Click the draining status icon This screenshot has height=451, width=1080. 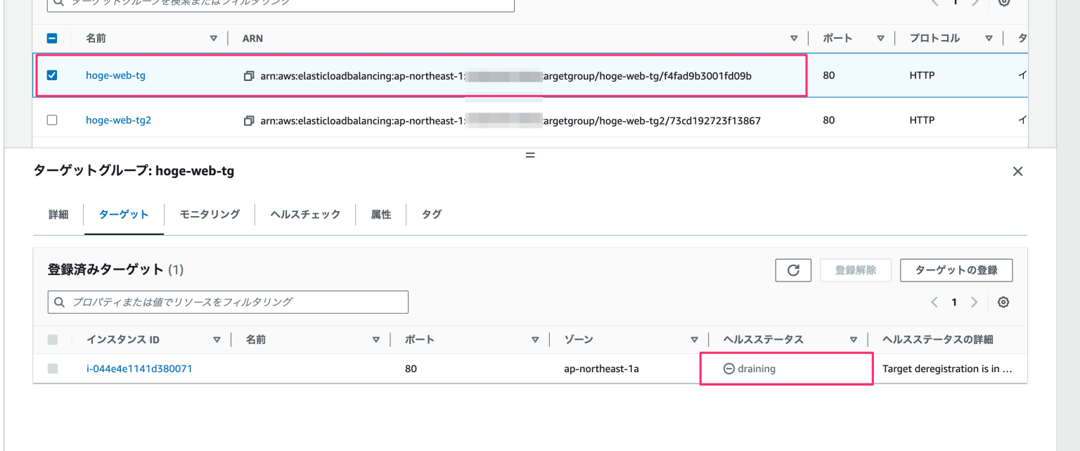pyautogui.click(x=728, y=368)
